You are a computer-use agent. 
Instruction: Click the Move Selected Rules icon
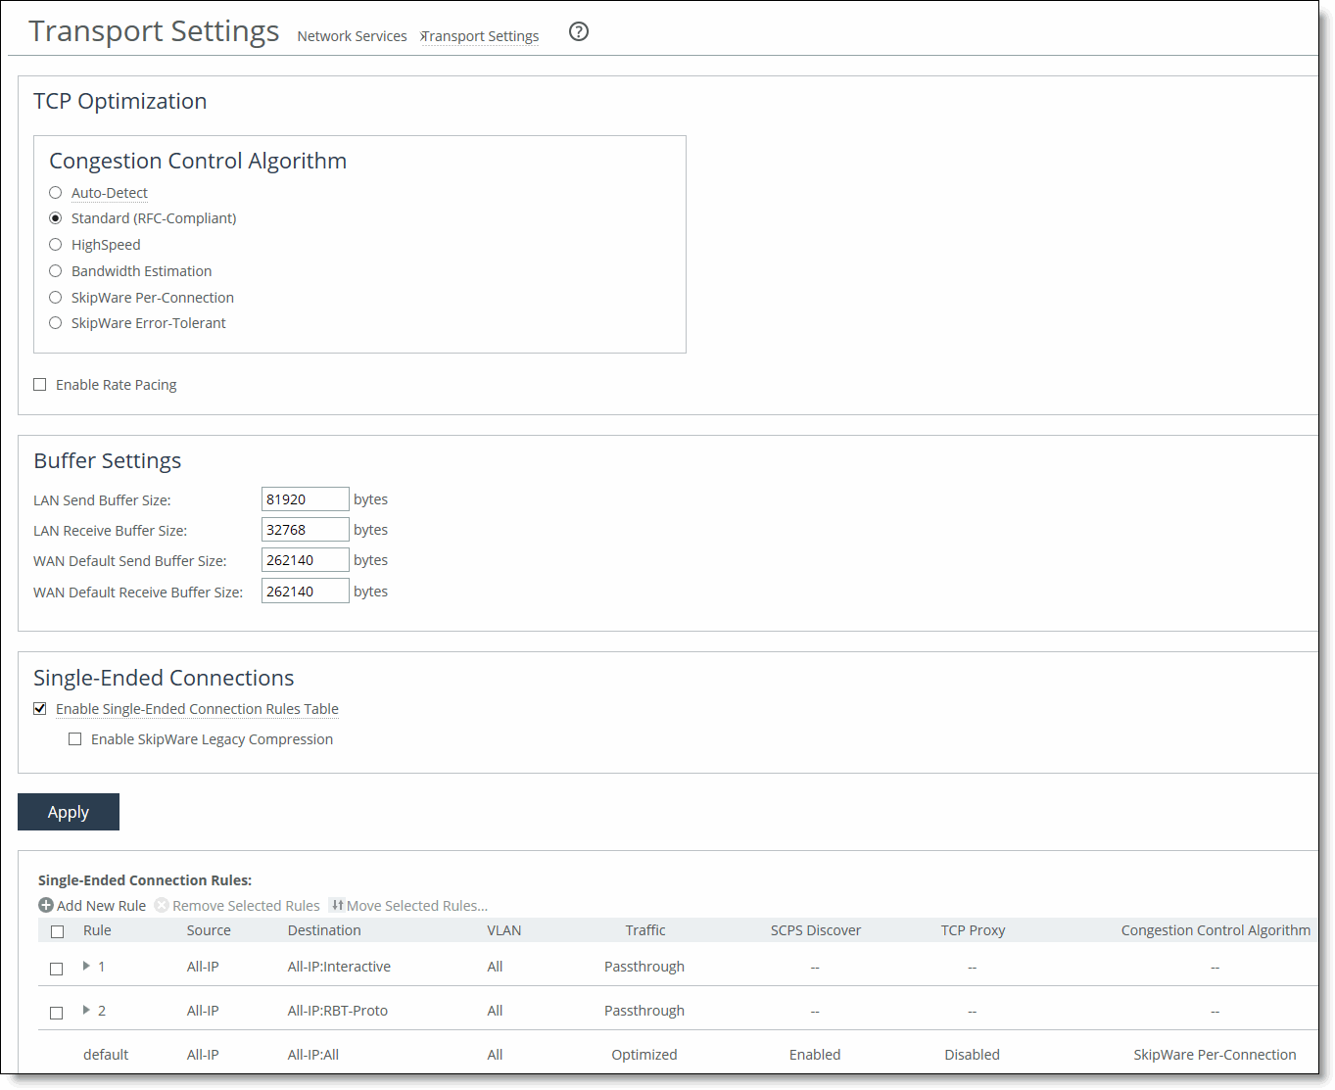tap(336, 905)
